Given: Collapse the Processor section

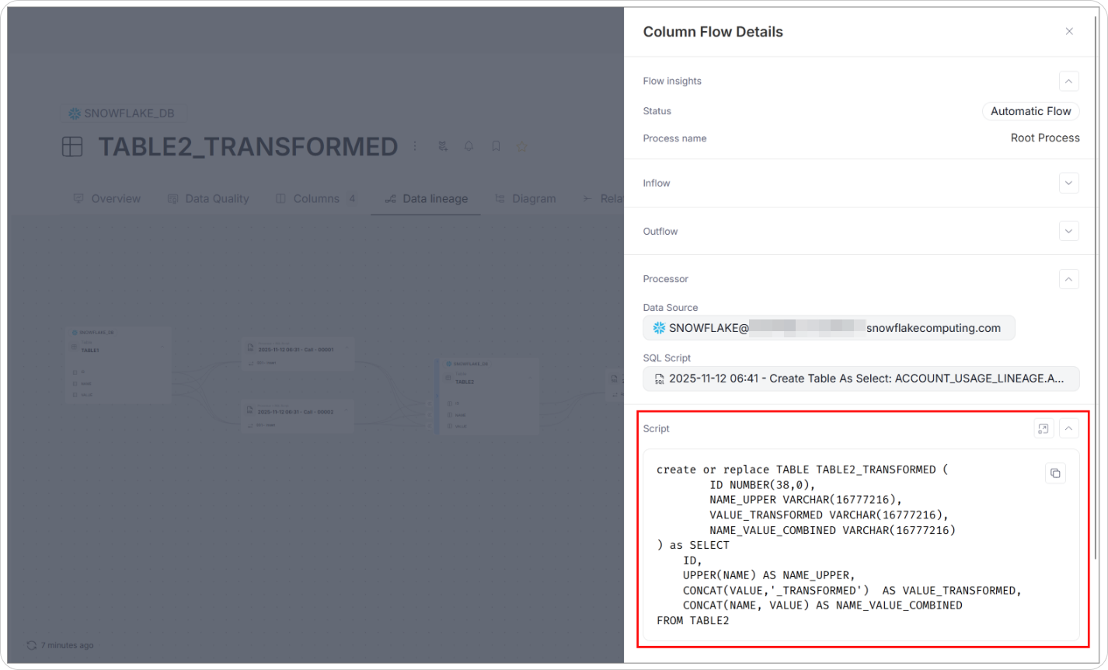Looking at the screenshot, I should pos(1068,279).
